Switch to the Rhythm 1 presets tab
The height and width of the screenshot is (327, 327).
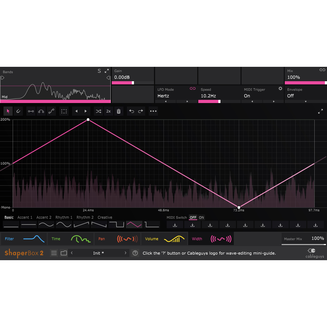64,217
